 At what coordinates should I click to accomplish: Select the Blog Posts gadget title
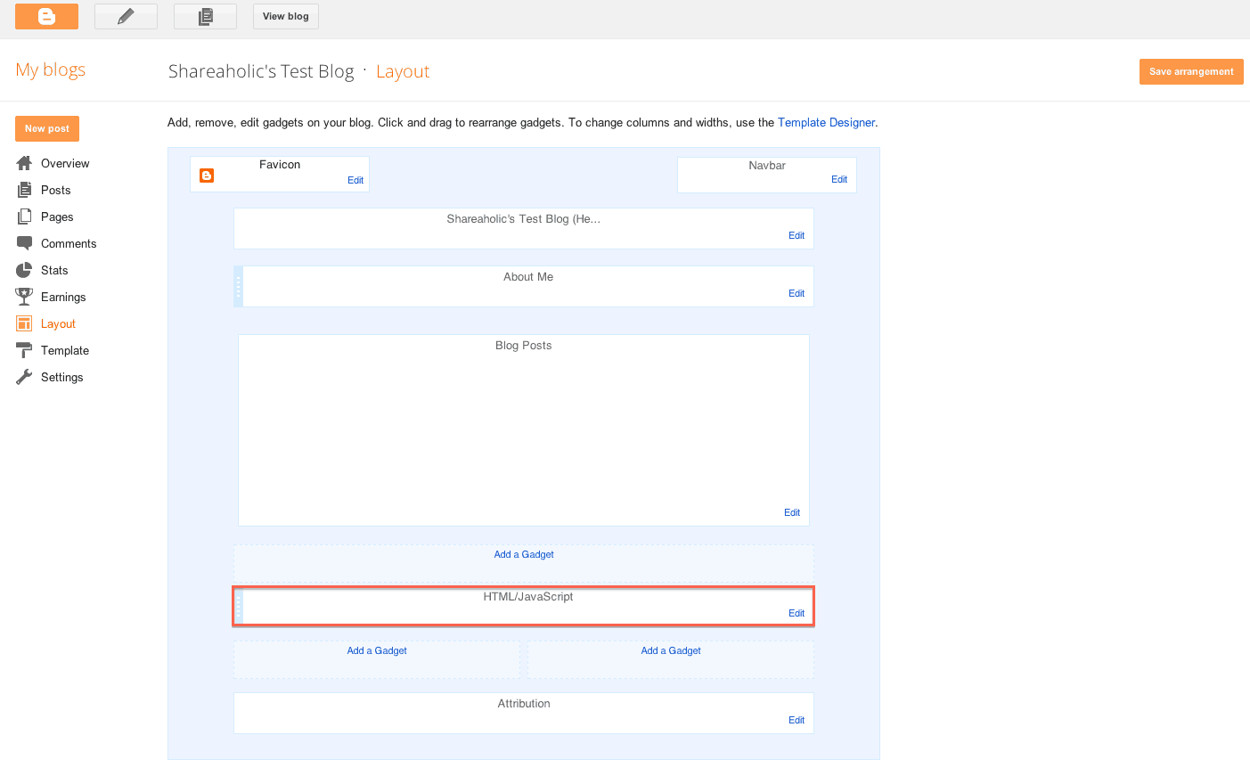coord(524,346)
